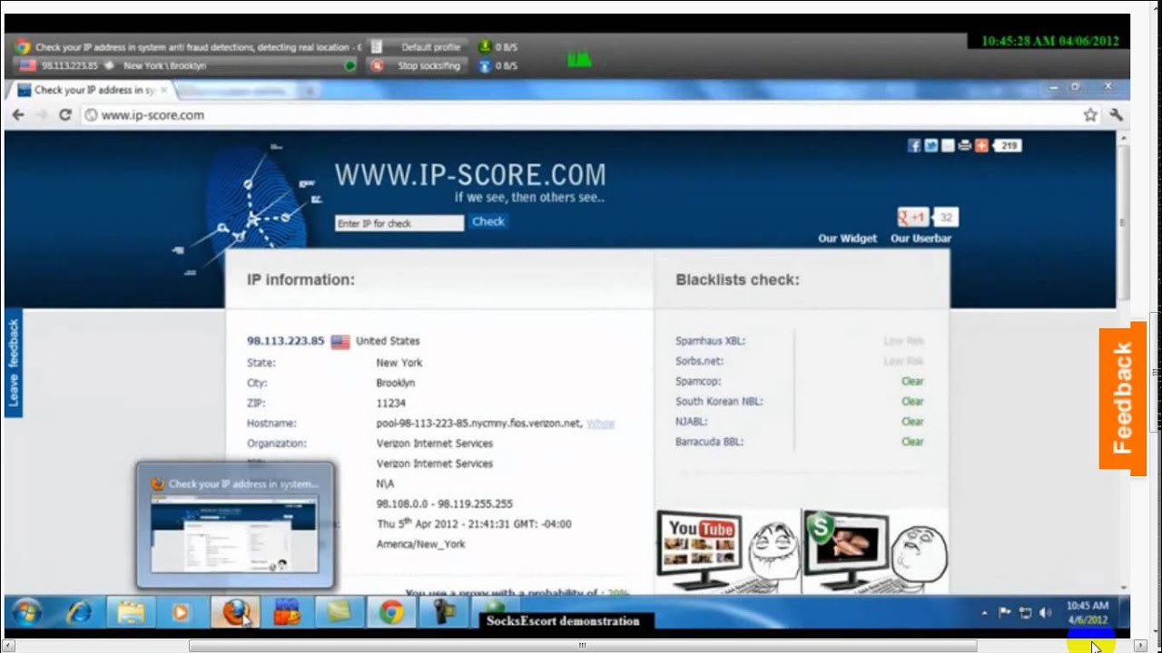Click the Stop socksifing button

point(419,66)
